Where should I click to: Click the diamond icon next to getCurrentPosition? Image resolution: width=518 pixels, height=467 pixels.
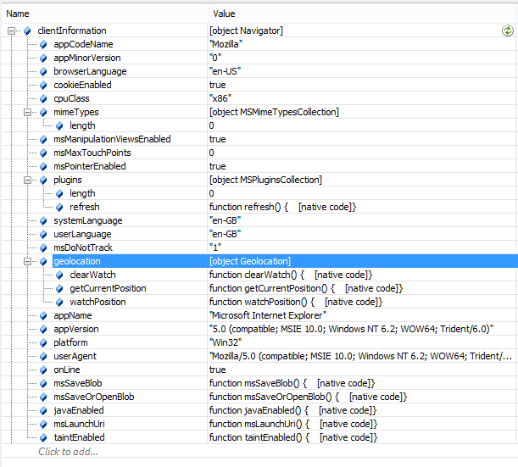[59, 288]
